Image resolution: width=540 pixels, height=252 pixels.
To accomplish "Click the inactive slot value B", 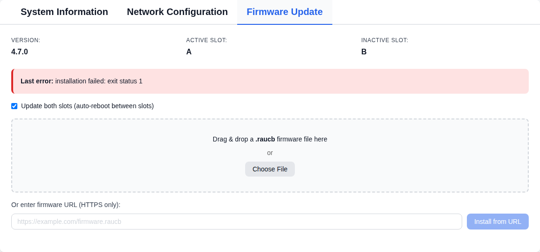I will point(364,52).
